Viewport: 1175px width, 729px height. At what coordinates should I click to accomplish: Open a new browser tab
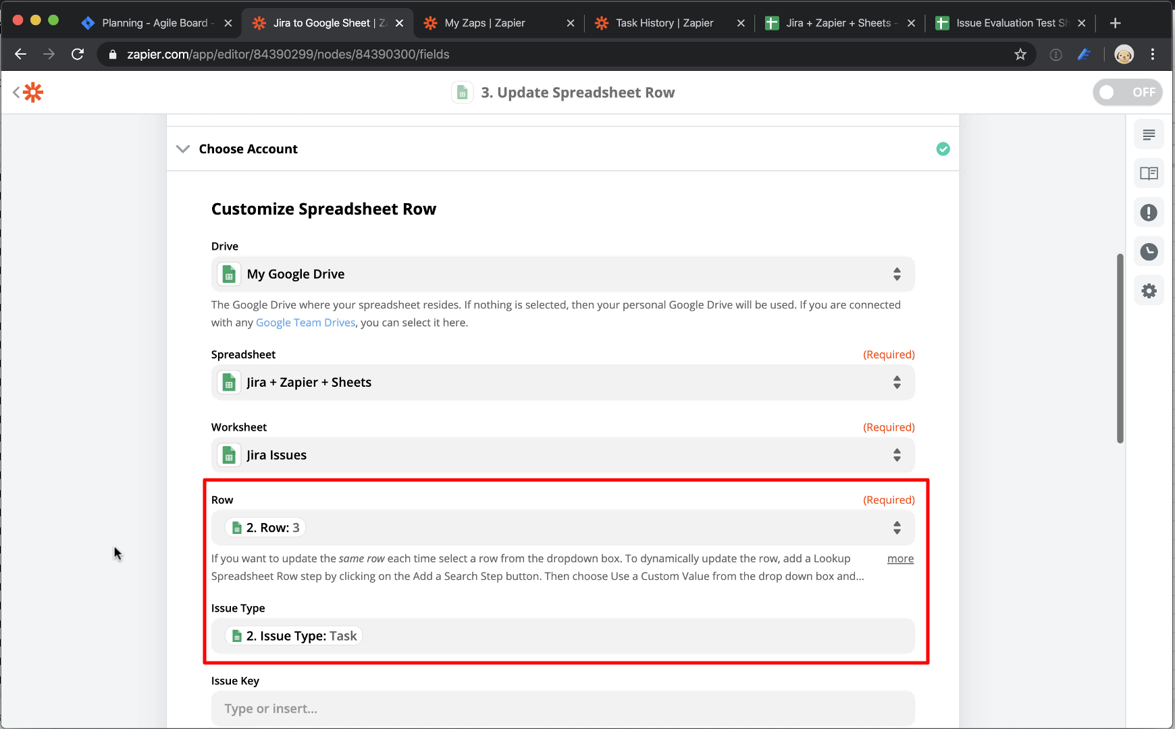coord(1115,23)
